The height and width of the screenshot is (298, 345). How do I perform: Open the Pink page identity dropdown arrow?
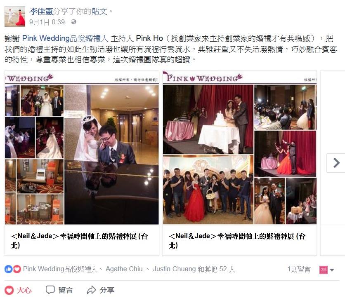tap(332, 270)
